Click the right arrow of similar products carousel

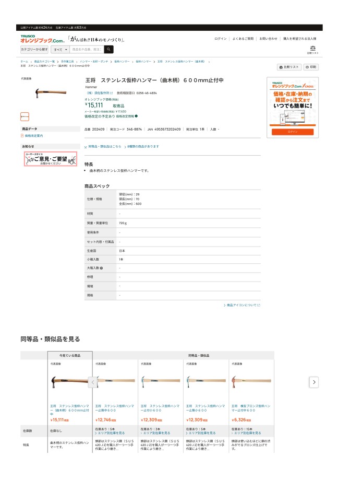[x=314, y=382]
